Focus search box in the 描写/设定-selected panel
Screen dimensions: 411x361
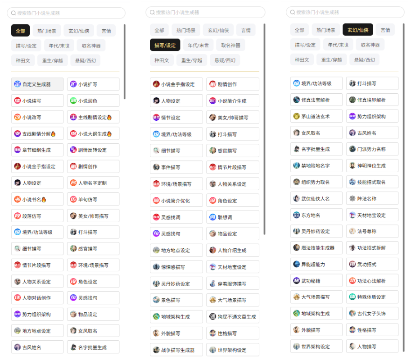(205, 12)
